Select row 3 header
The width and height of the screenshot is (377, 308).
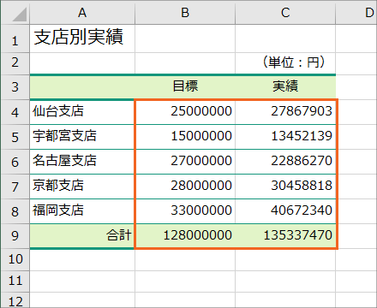pyautogui.click(x=15, y=87)
